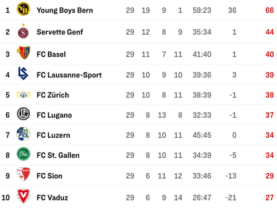Open the FC Zürich crest icon
The image size is (277, 208).
tap(23, 95)
